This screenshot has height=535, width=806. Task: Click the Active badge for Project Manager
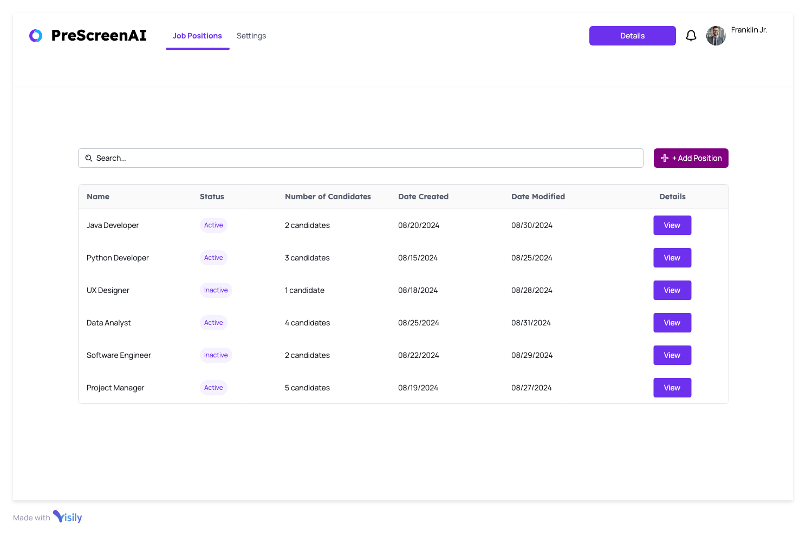click(213, 388)
